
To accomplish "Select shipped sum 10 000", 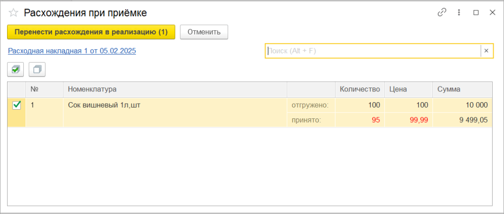I will [462, 105].
